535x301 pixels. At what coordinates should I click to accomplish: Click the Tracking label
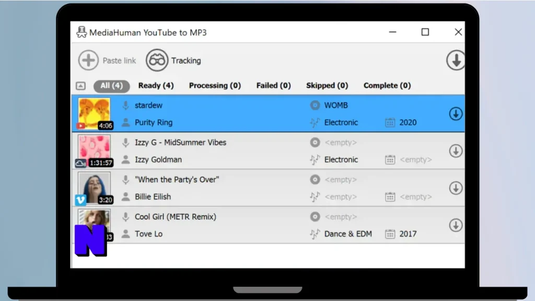[186, 61]
